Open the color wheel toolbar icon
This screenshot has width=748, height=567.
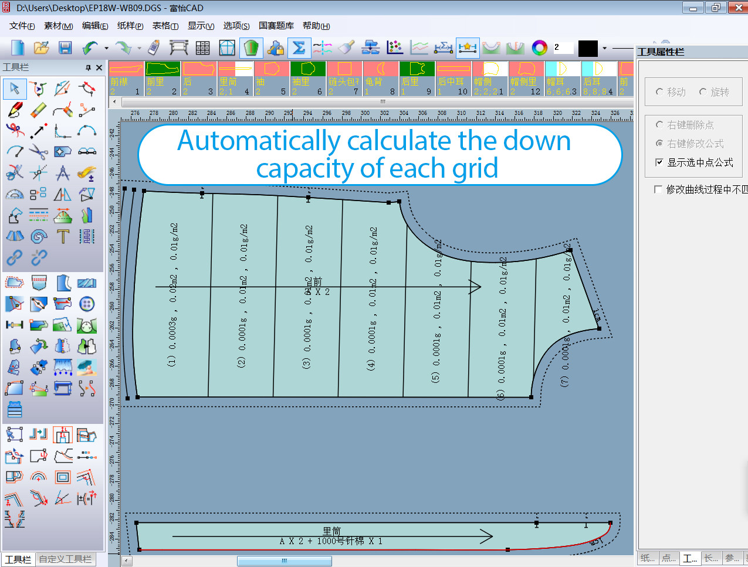coord(539,48)
